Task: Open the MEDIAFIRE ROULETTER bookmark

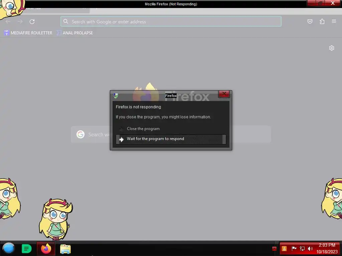Action: coord(28,33)
